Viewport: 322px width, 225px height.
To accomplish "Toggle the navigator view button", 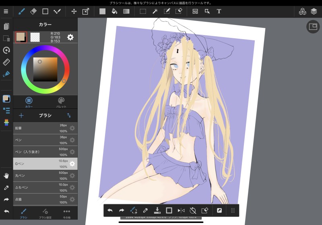I will pyautogui.click(x=313, y=27).
